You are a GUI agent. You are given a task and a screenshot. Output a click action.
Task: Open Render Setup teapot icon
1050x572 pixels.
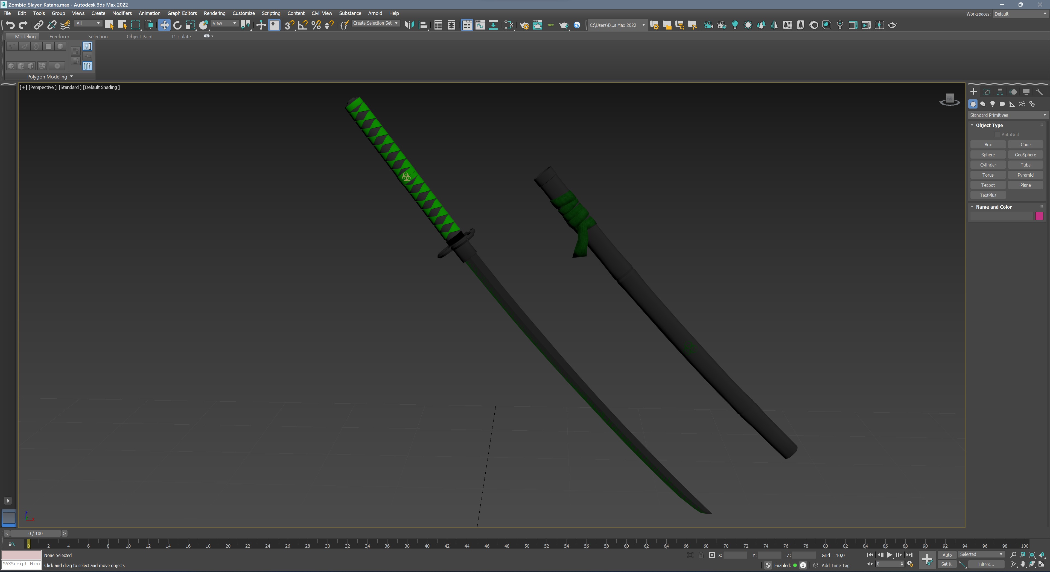coord(525,25)
